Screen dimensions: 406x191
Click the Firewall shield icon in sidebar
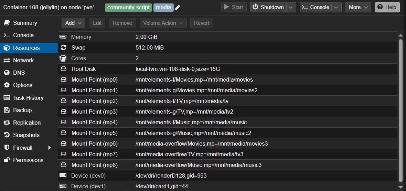point(7,147)
